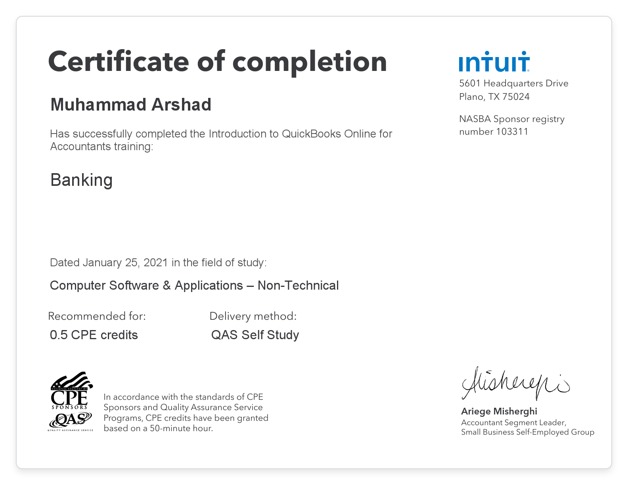Click 'Sponsors and Quality Assurance Service' line

pyautogui.click(x=183, y=407)
